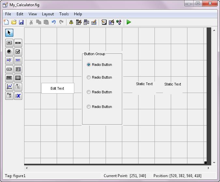The height and width of the screenshot is (182, 220).
Task: Click the Tag: figure1 status text
Action: coord(15,176)
